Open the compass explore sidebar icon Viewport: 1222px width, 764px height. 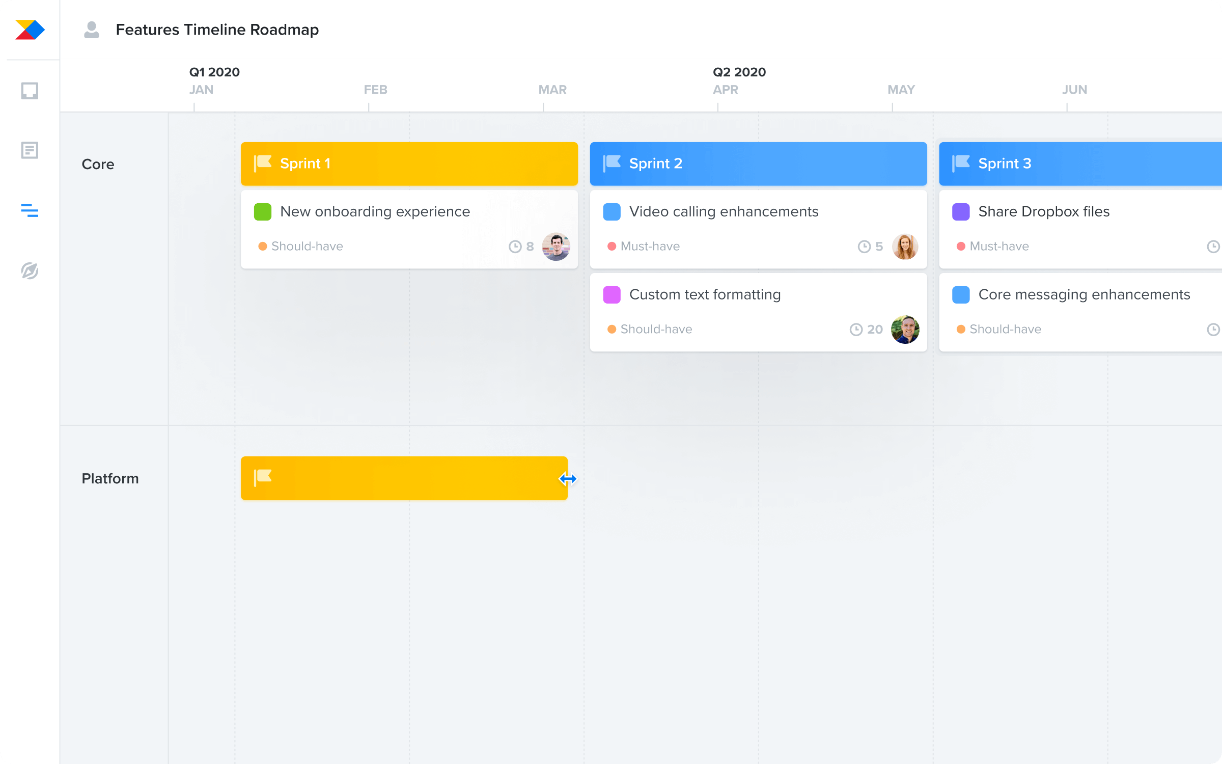(30, 270)
